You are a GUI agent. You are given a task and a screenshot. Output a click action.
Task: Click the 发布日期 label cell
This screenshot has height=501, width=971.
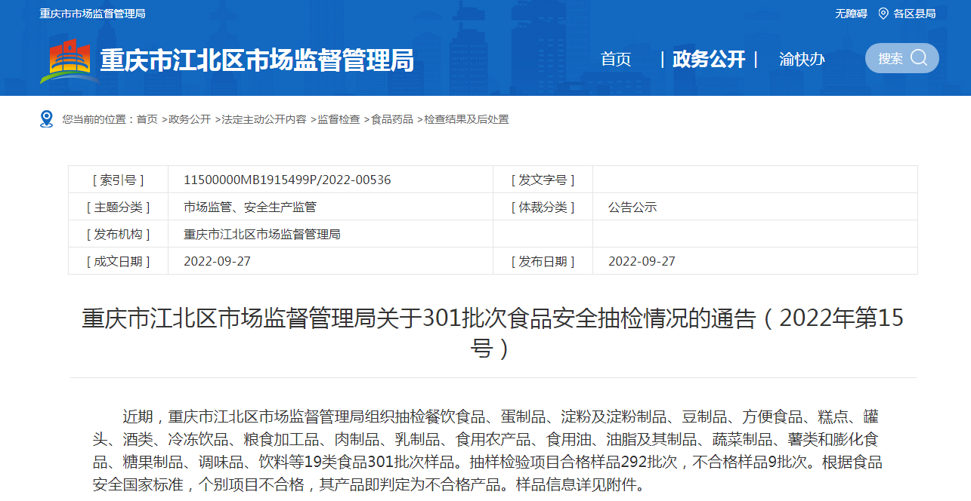click(x=543, y=261)
